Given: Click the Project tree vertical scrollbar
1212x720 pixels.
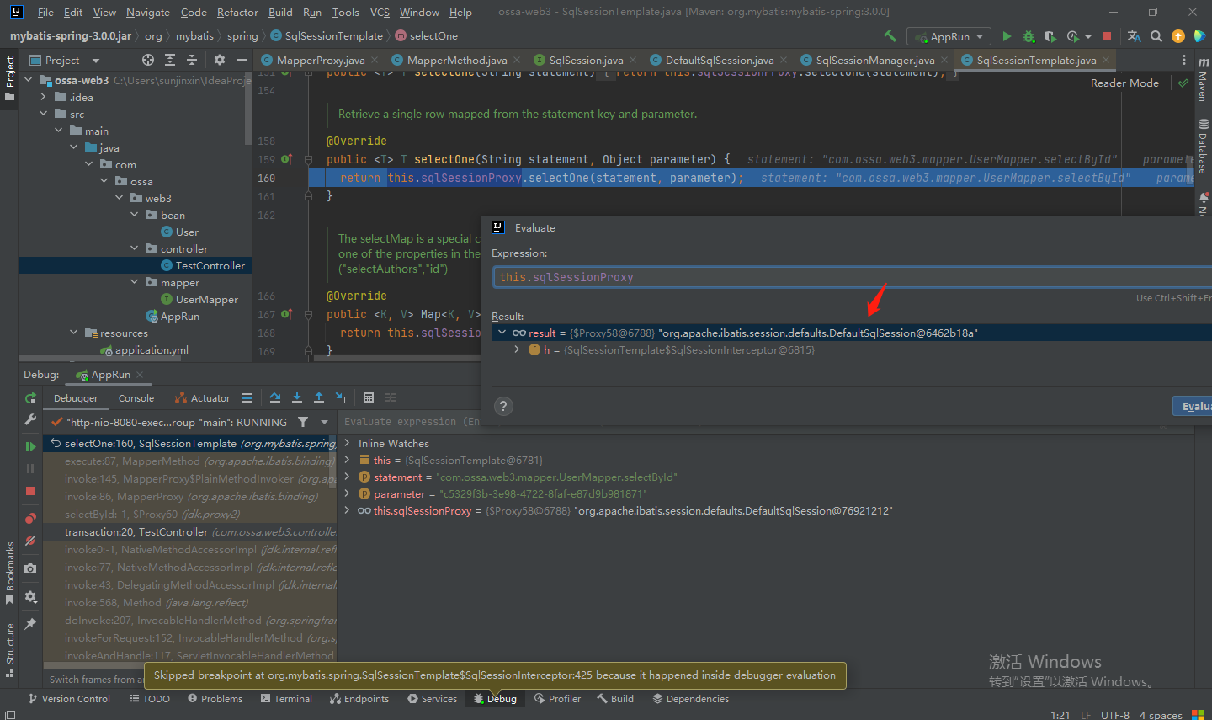Looking at the screenshot, I should 248,109.
